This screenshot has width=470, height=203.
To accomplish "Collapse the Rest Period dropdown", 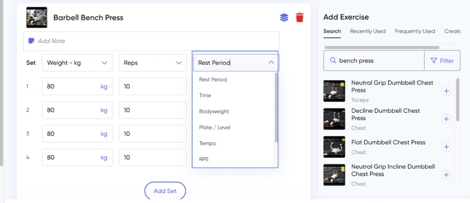I will point(271,63).
